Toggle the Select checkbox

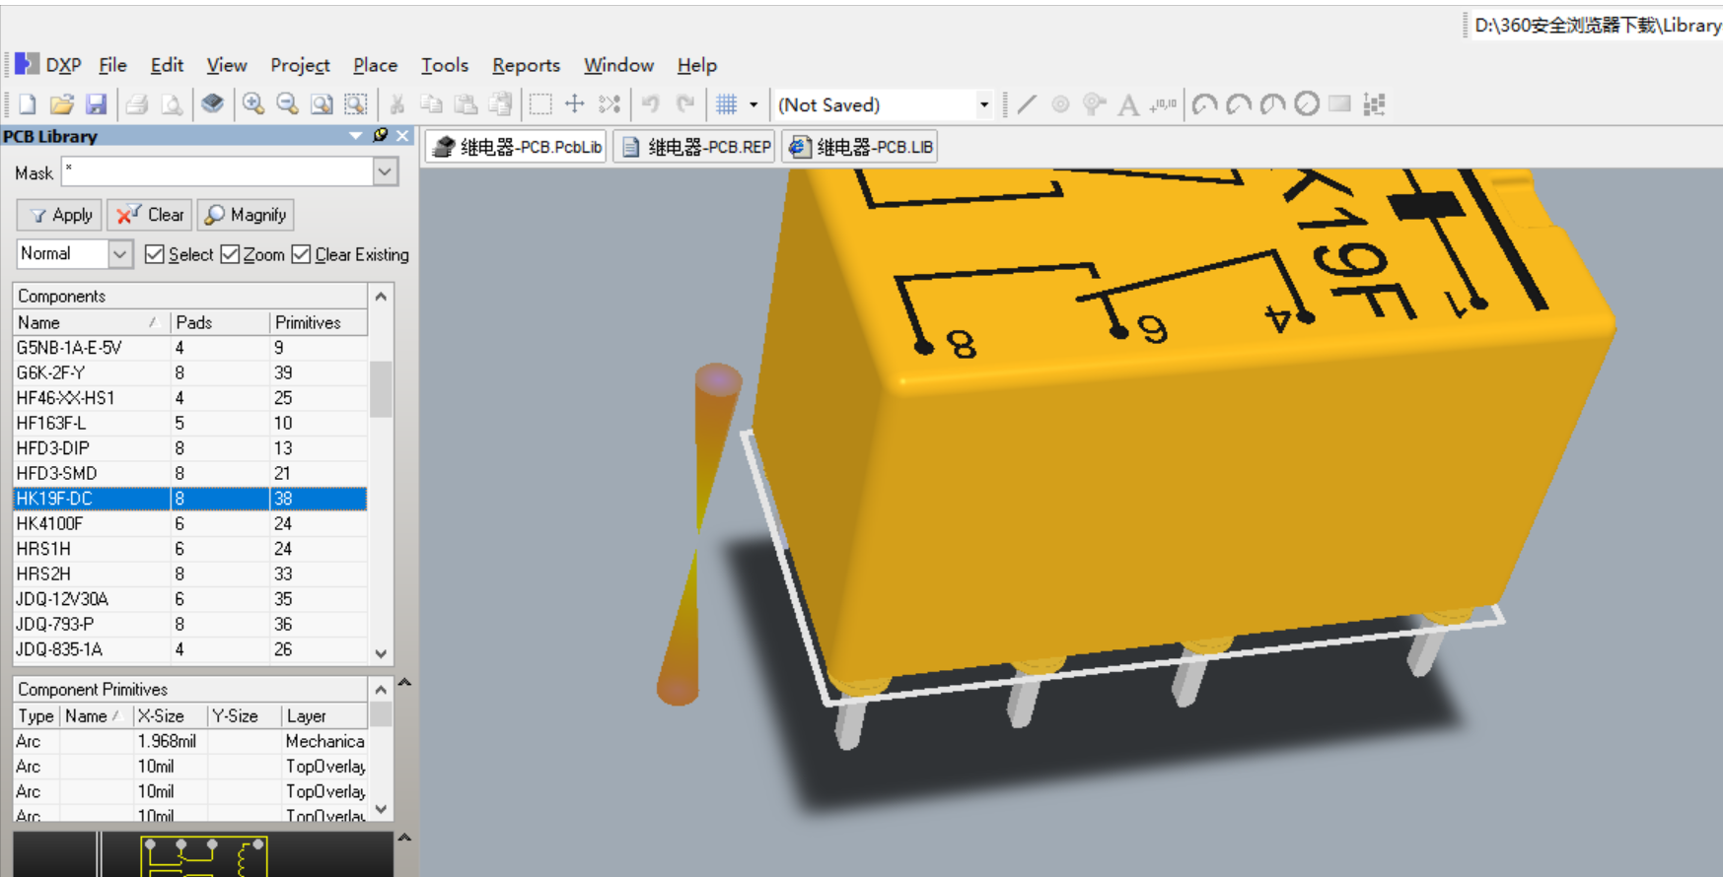tap(155, 254)
